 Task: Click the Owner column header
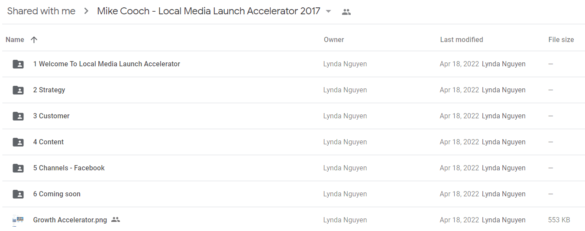334,39
